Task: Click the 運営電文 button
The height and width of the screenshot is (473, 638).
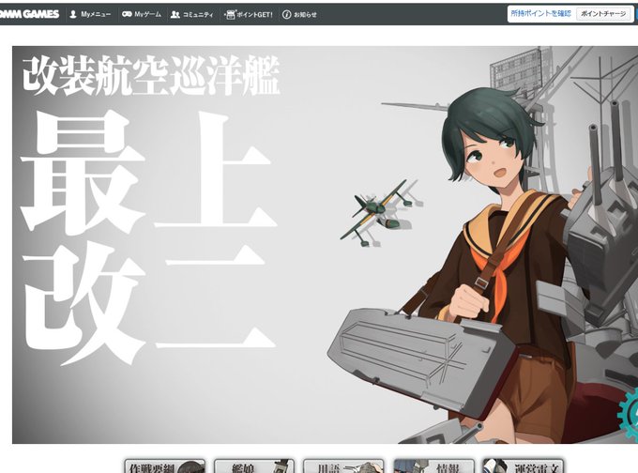Action: (524, 466)
